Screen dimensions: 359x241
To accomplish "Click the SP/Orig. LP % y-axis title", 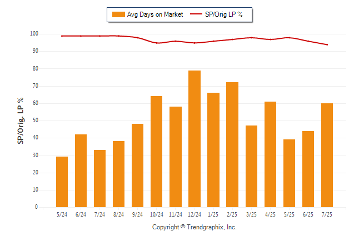I will pyautogui.click(x=21, y=120).
